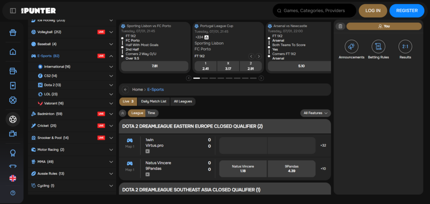Open the Betting Rules icon
The image size is (430, 204).
[378, 46]
